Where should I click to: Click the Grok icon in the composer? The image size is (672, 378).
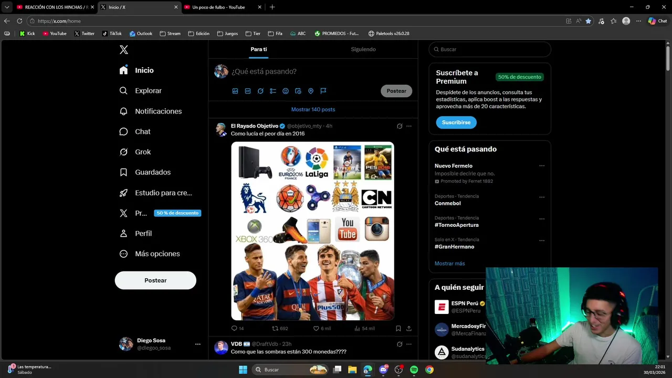[260, 91]
